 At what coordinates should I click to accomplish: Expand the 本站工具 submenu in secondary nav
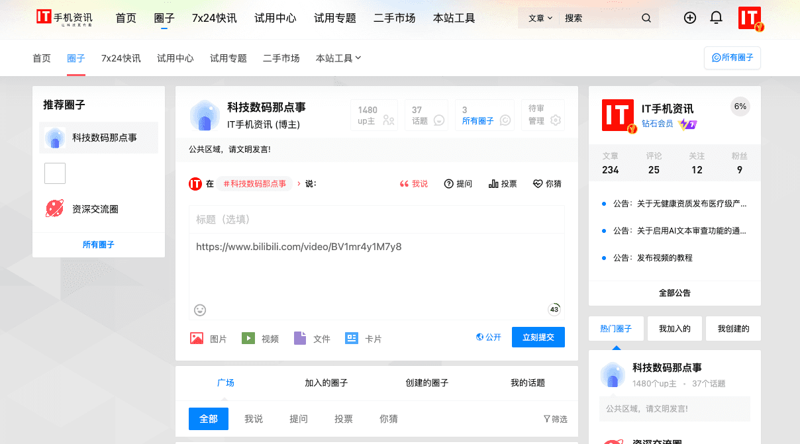click(338, 58)
